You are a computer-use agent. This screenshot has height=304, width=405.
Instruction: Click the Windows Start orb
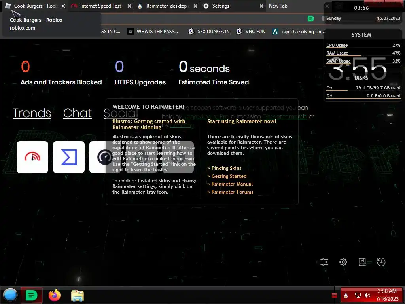click(x=10, y=295)
